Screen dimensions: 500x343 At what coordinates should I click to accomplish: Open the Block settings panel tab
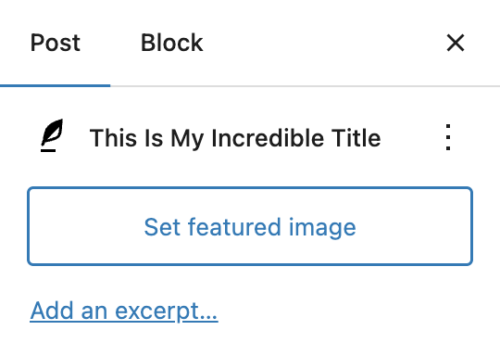[x=172, y=43]
